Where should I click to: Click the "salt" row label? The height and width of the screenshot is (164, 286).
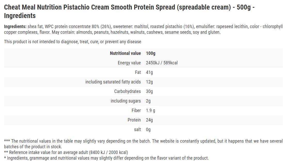137,130
